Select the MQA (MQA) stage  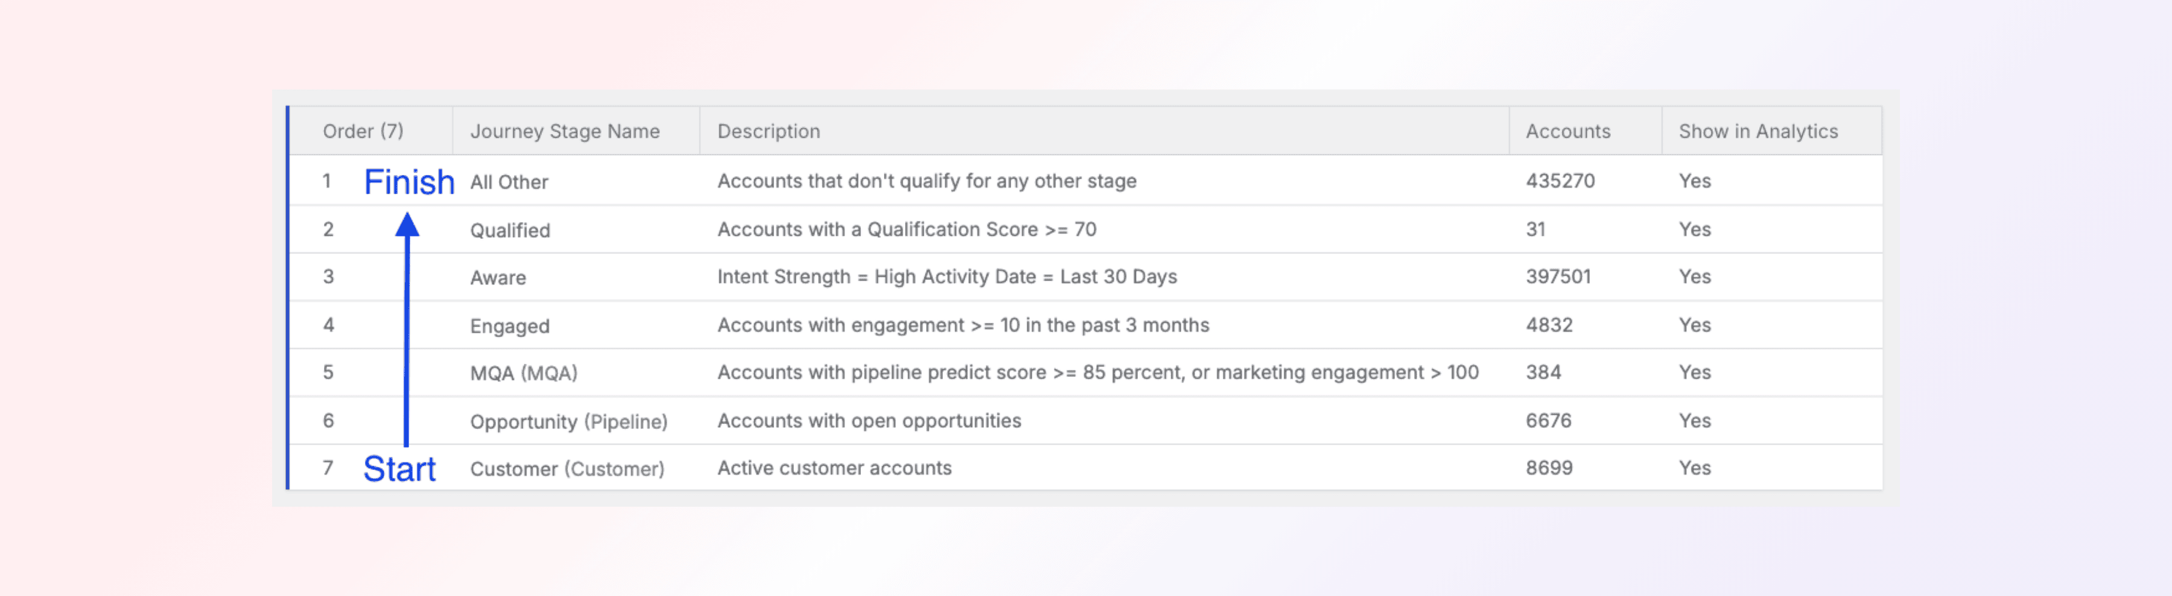pyautogui.click(x=522, y=373)
